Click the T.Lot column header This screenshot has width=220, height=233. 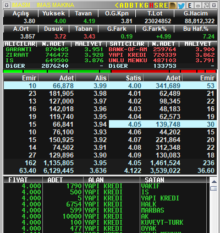[155, 14]
